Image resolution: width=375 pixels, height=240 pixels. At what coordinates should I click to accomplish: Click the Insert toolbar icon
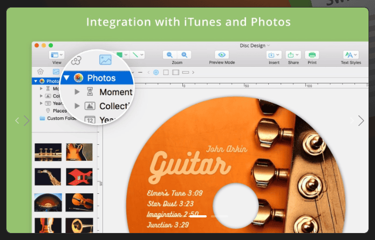click(x=271, y=55)
